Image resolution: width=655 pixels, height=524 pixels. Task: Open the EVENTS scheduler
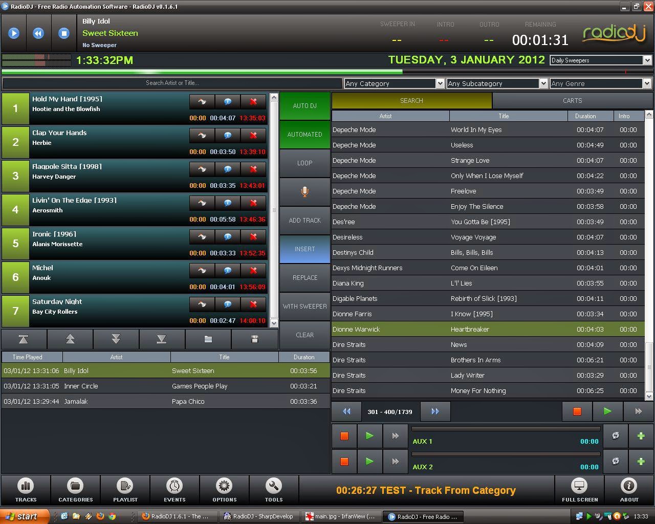174,490
